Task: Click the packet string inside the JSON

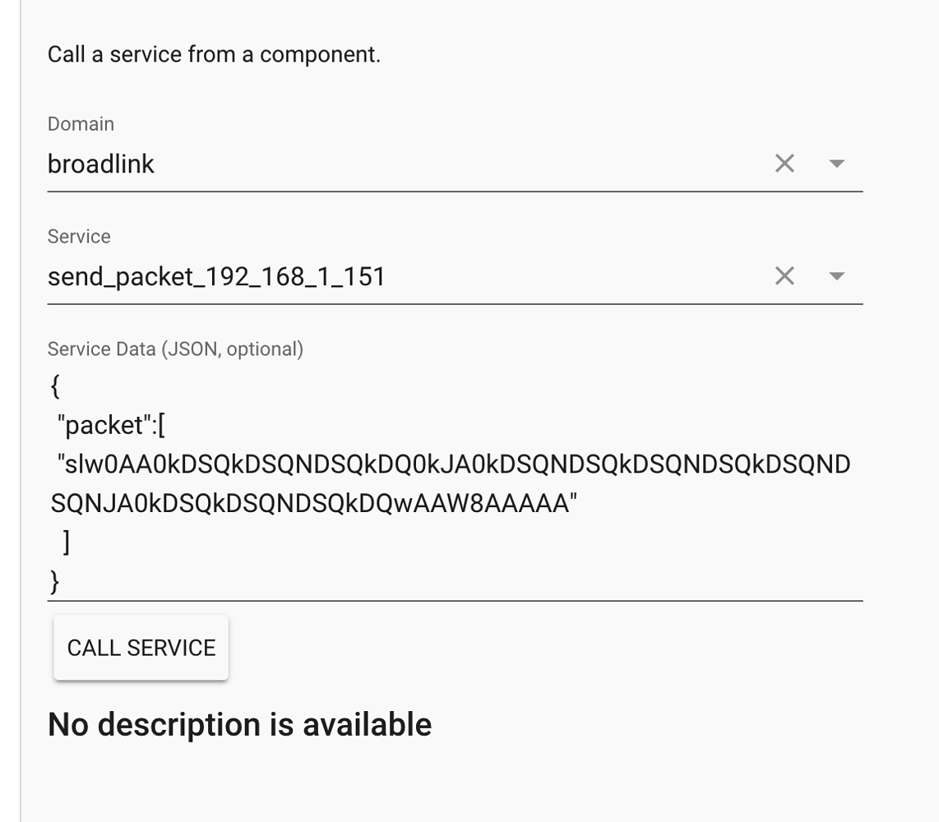Action: tap(452, 464)
